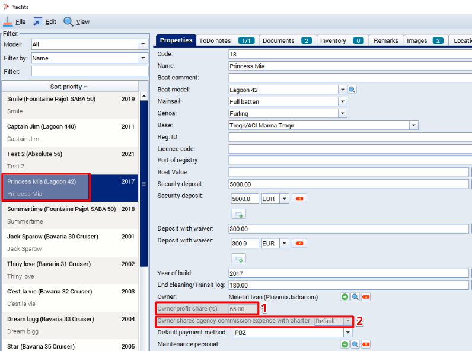Image resolution: width=472 pixels, height=351 pixels.
Task: Click the search icon beside Boat model
Action: click(352, 90)
